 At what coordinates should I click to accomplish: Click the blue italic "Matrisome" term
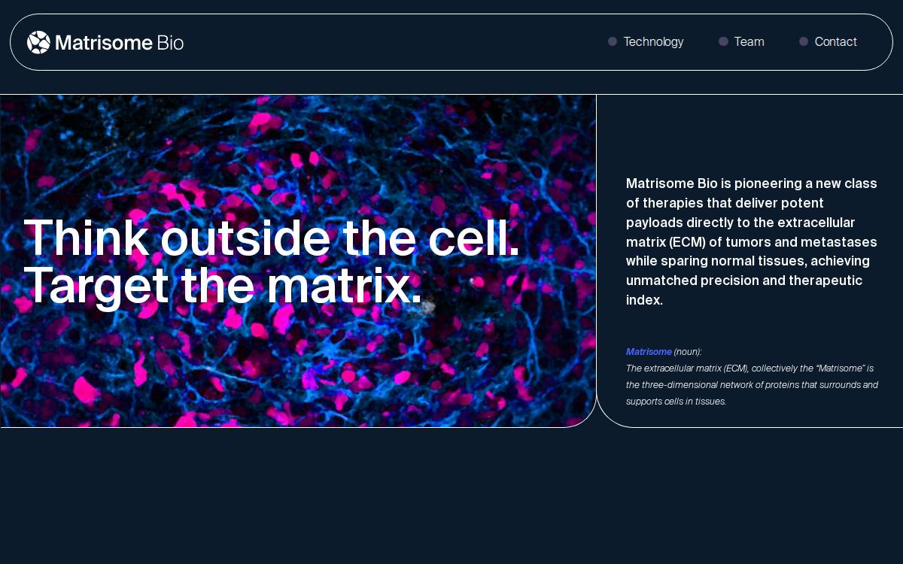click(649, 352)
